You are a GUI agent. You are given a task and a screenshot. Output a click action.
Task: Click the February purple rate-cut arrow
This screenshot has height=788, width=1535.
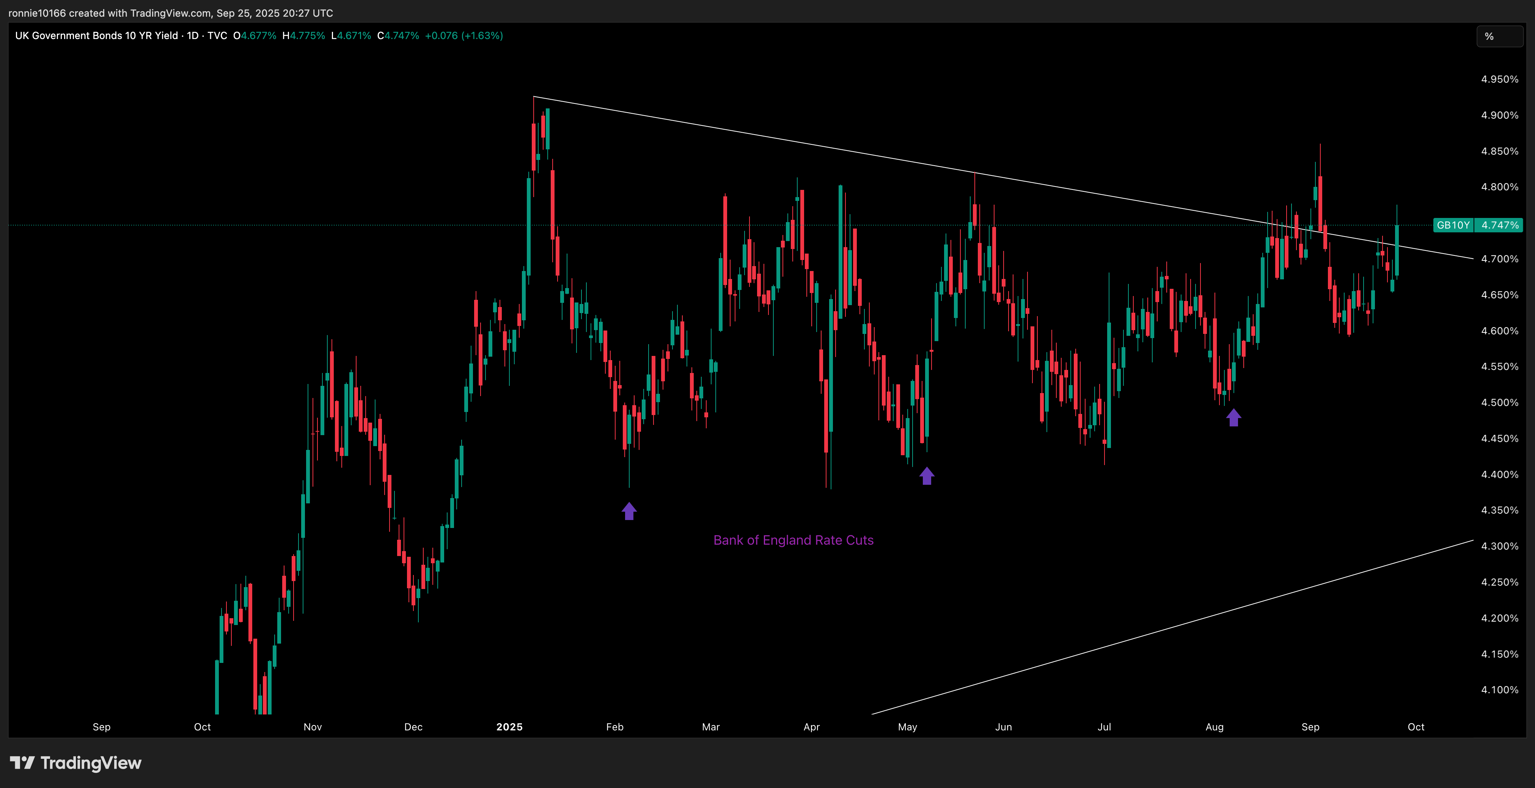point(629,511)
